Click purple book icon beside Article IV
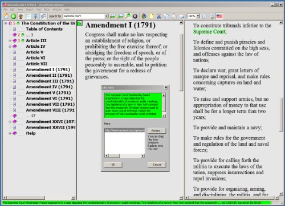This screenshot has width=285, height=206. pyautogui.click(x=14, y=46)
